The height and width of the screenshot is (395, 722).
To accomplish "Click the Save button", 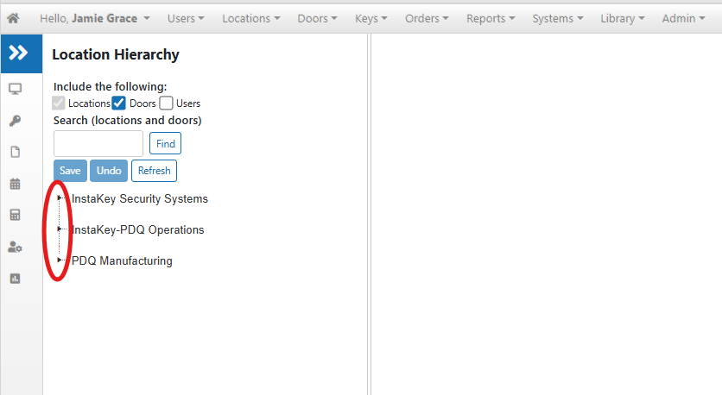I will point(70,171).
